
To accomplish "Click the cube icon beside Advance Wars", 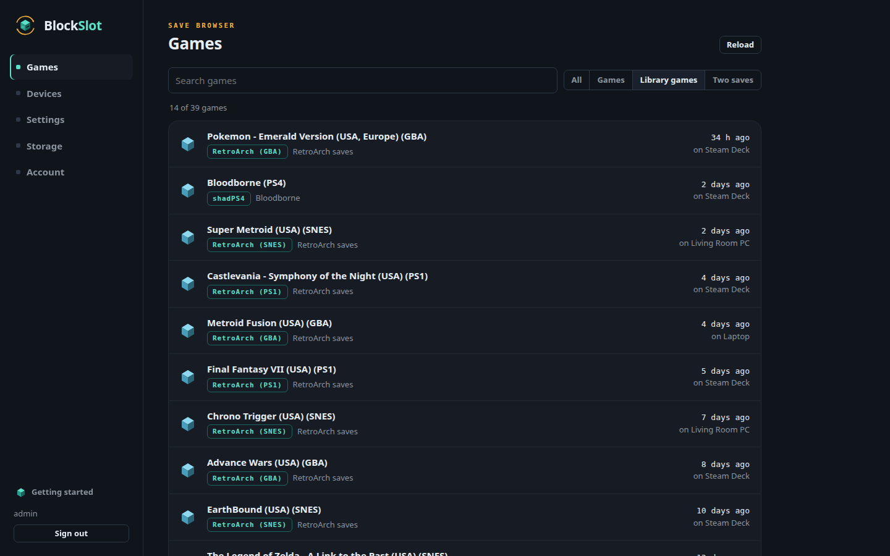I will [x=188, y=470].
